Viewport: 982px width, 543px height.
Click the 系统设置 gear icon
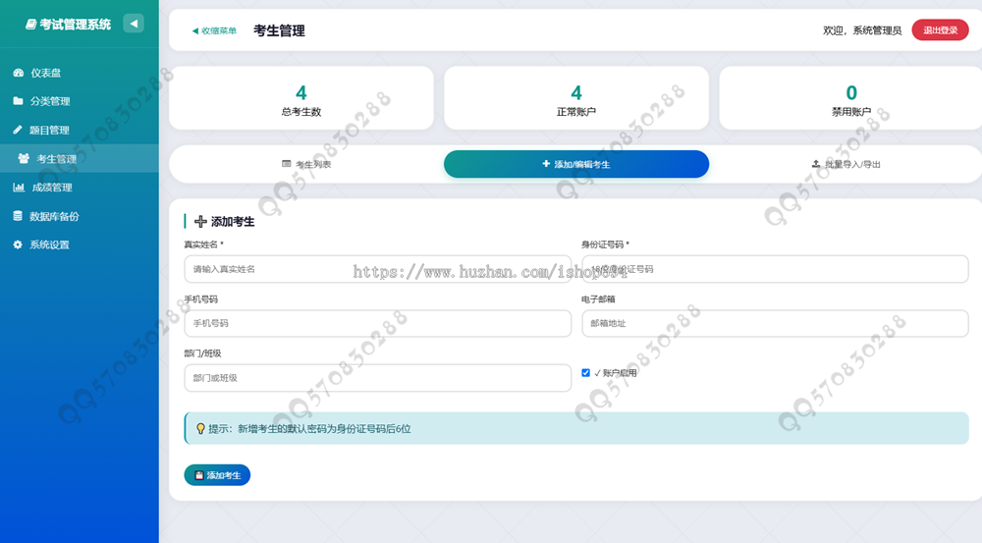pos(18,244)
